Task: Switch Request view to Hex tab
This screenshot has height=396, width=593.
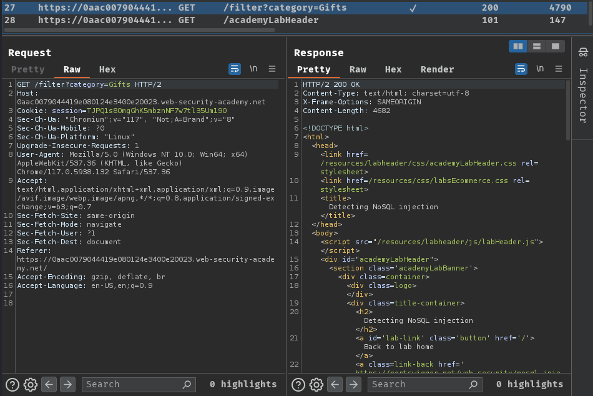Action: [x=107, y=69]
